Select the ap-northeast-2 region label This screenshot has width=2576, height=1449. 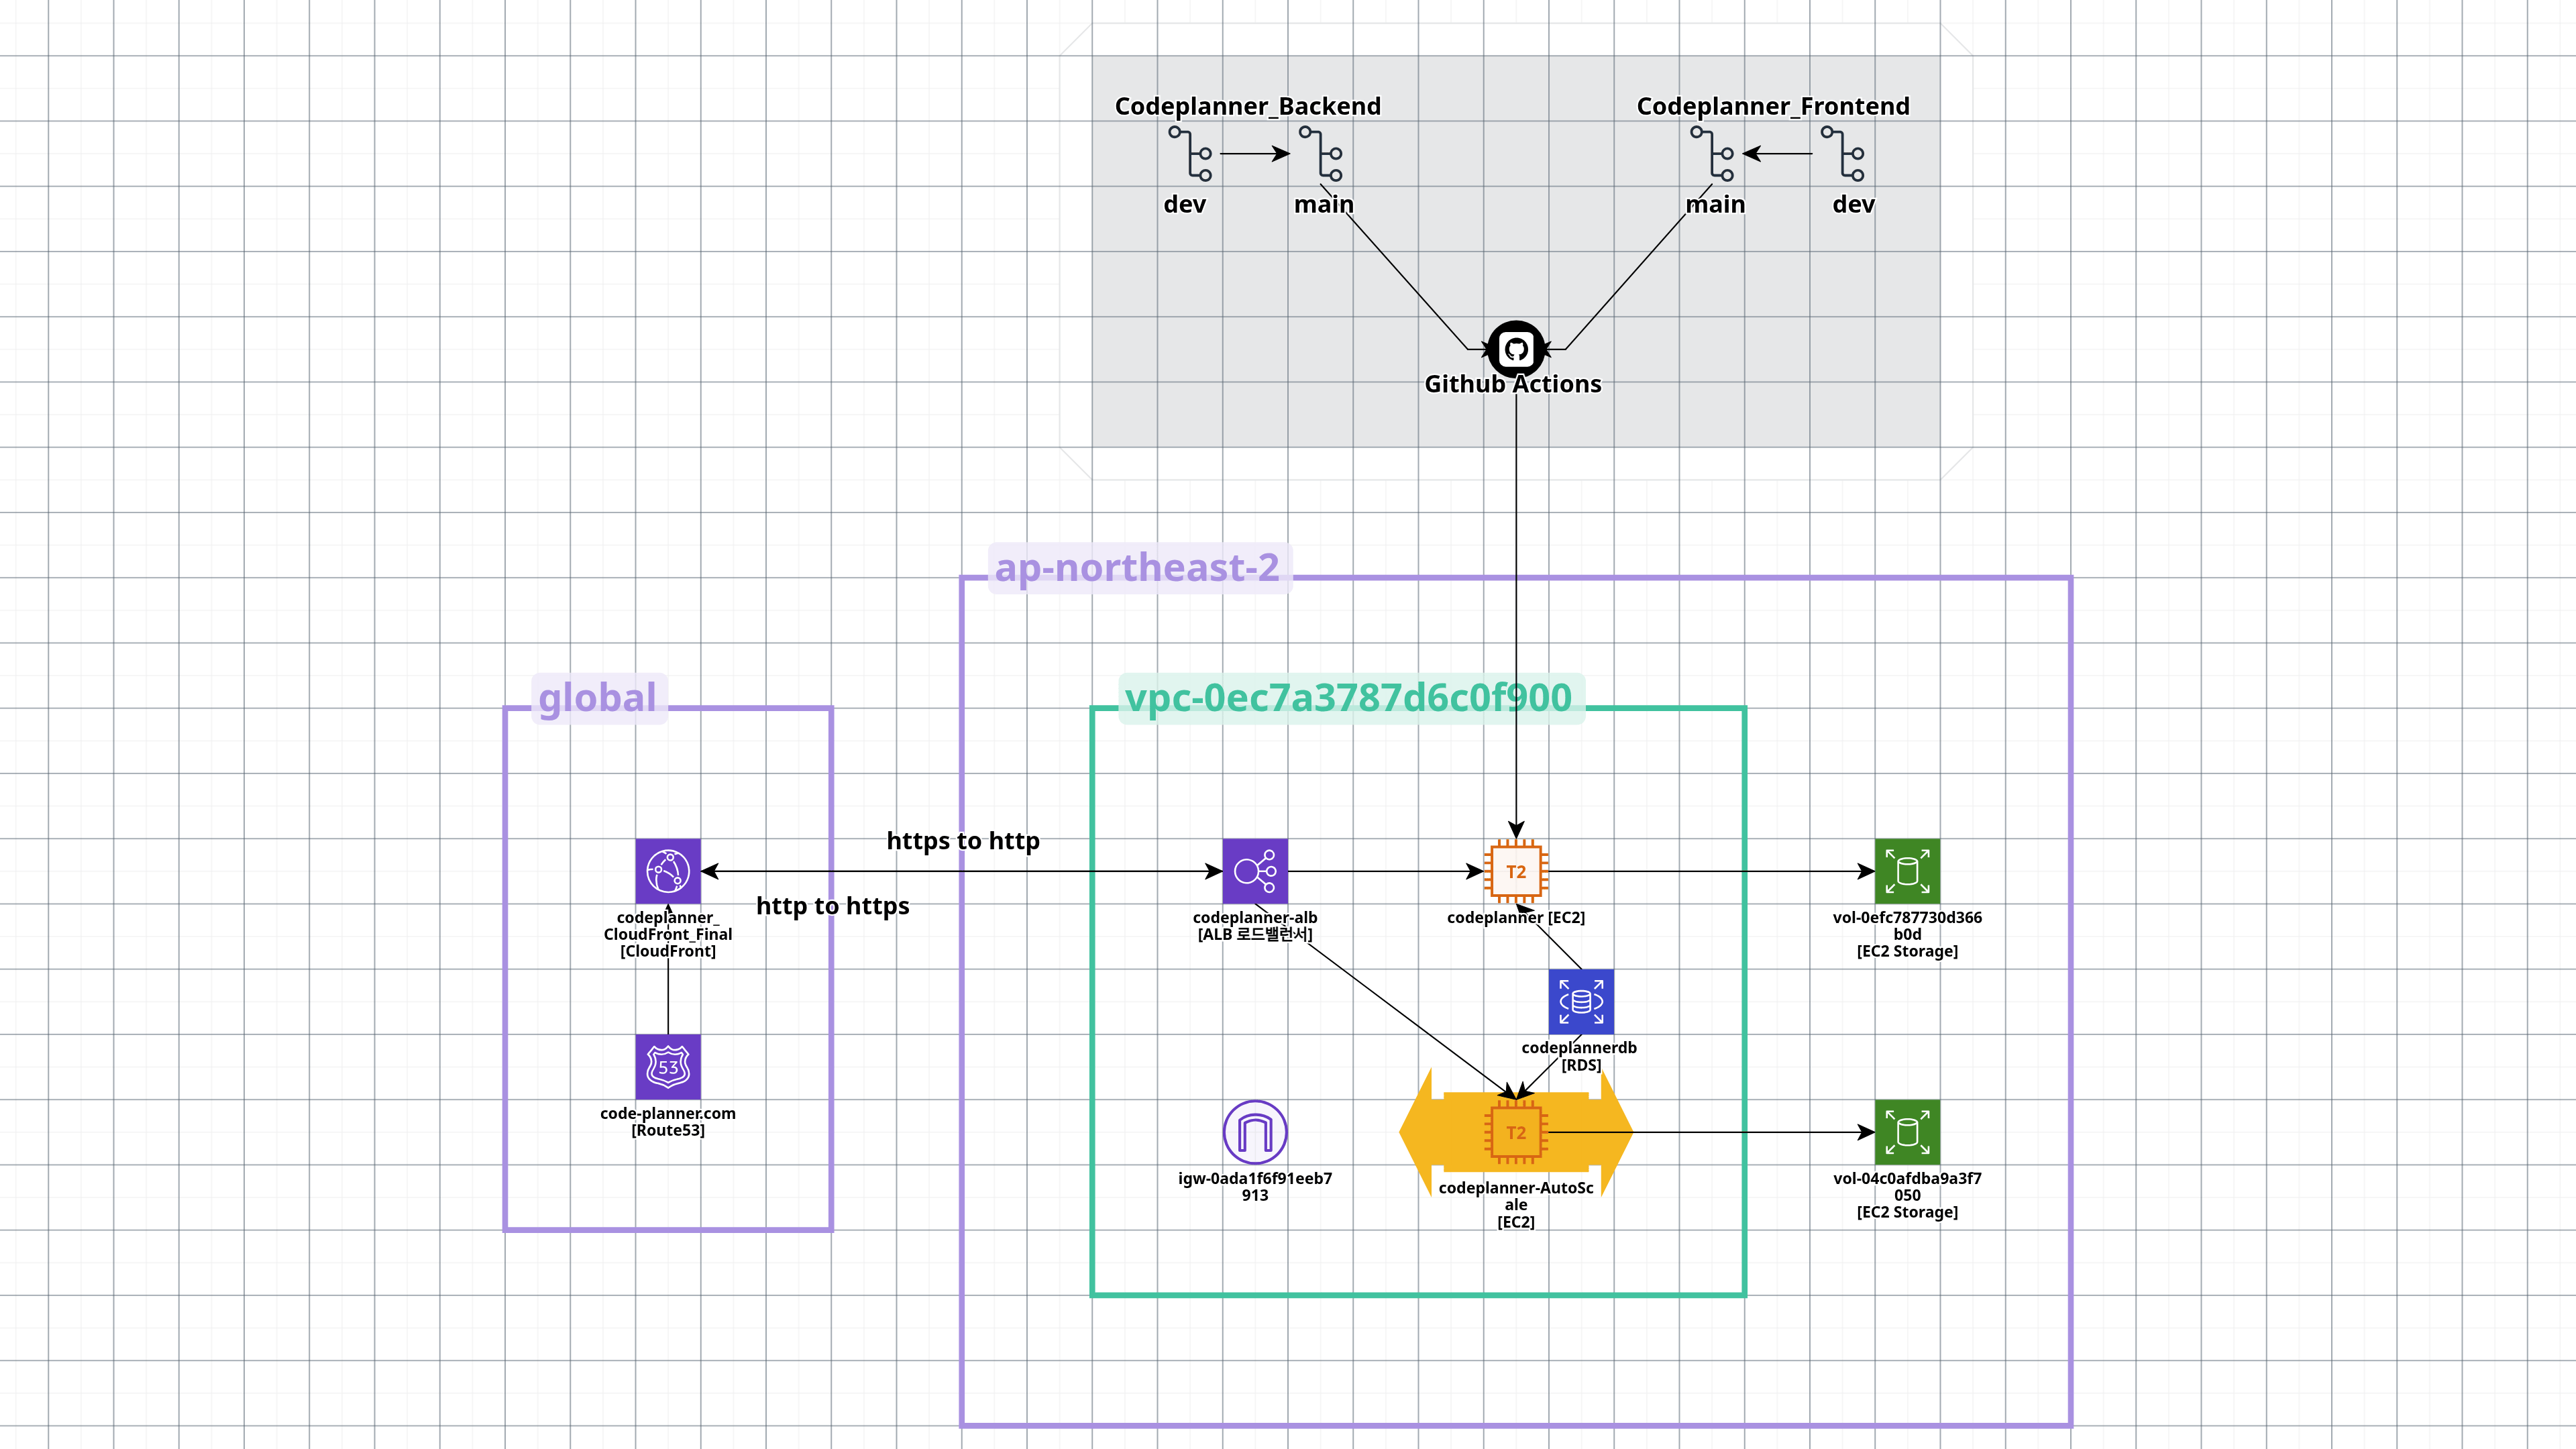pyautogui.click(x=1137, y=568)
